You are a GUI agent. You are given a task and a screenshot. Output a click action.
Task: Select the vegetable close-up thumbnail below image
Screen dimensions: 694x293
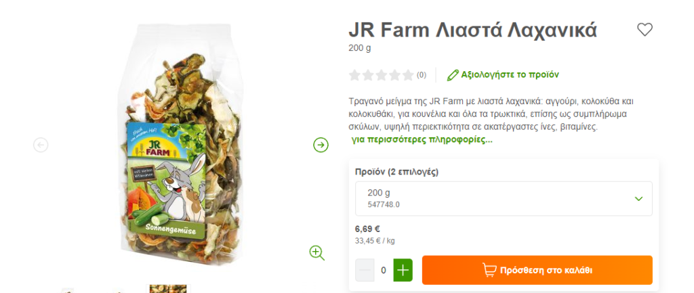168,288
